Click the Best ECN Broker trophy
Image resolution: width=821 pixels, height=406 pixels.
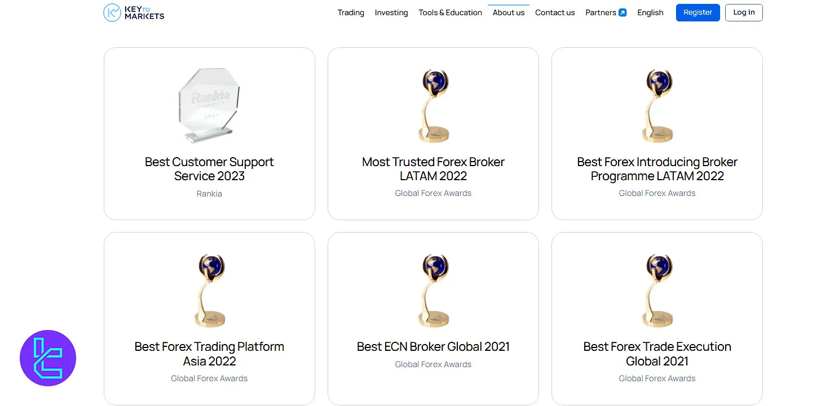pos(434,291)
